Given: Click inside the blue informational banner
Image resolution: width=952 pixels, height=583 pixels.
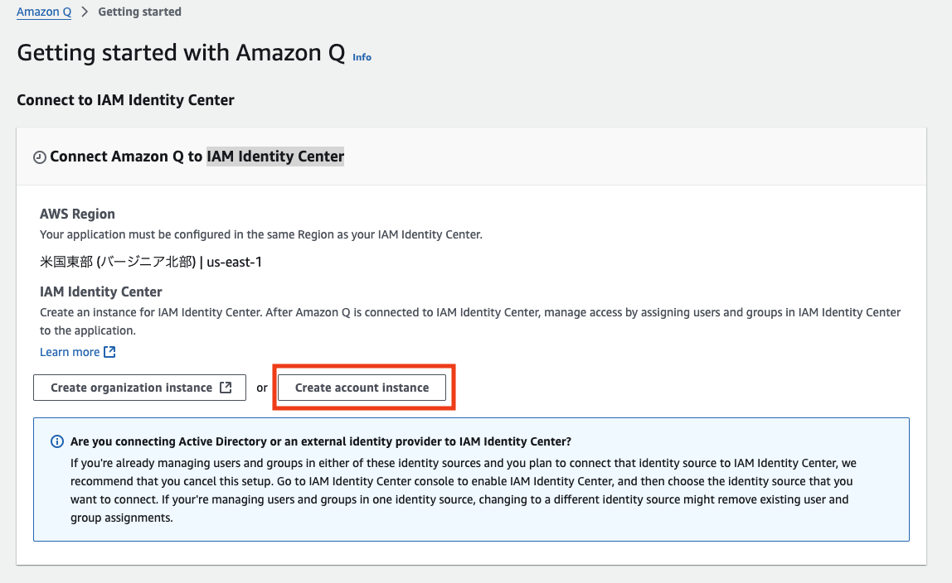Looking at the screenshot, I should pos(471,479).
